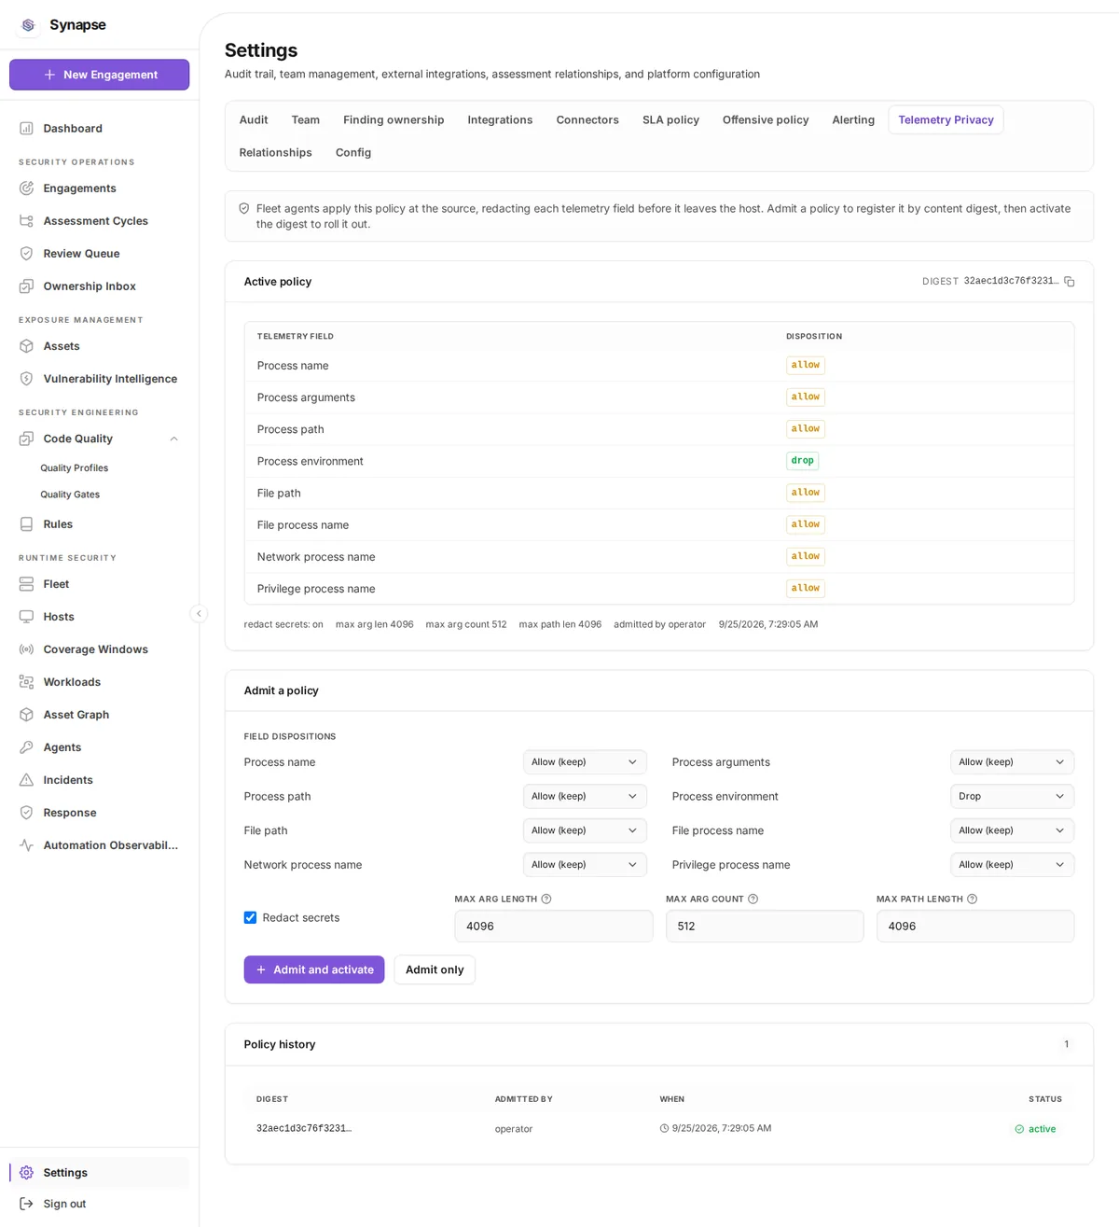Click the Automation Observability pulse icon
This screenshot has height=1227, width=1119.
26,845
